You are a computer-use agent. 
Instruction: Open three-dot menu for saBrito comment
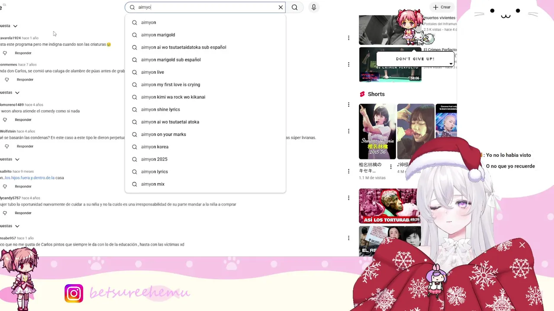coord(348,171)
